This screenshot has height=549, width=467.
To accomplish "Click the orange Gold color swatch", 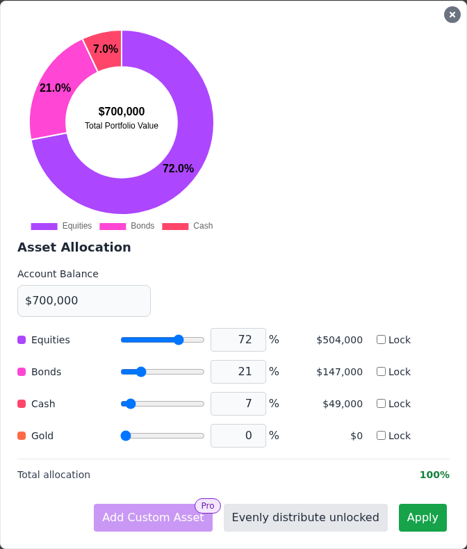I will point(22,436).
